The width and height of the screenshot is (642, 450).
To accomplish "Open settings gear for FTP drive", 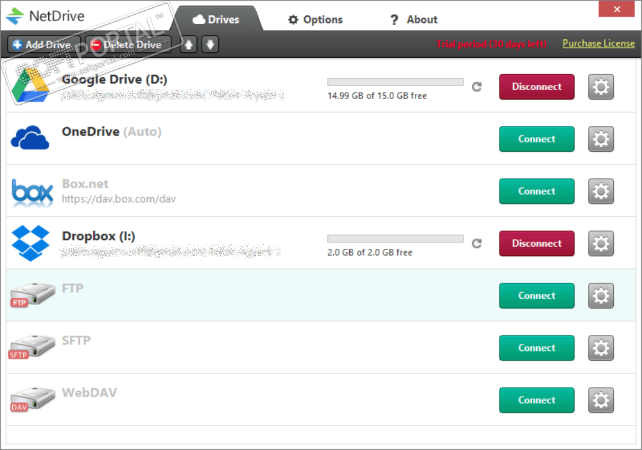I will pyautogui.click(x=601, y=296).
